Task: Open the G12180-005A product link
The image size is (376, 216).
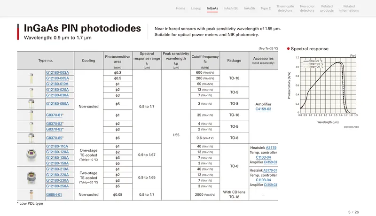Action: point(57,78)
